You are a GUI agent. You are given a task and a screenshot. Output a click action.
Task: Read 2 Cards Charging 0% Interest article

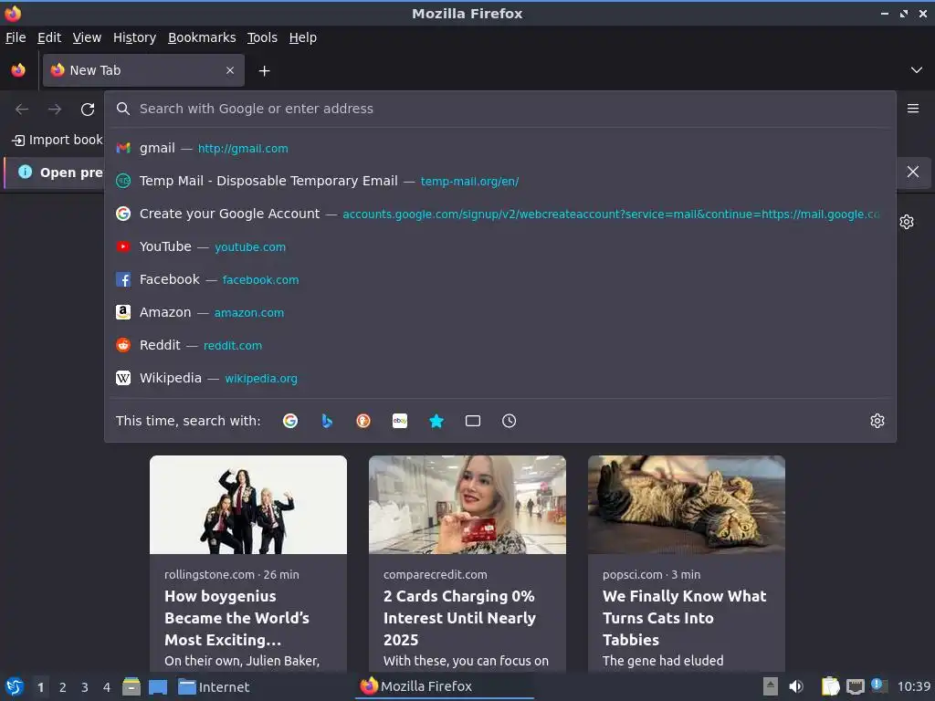pos(460,618)
